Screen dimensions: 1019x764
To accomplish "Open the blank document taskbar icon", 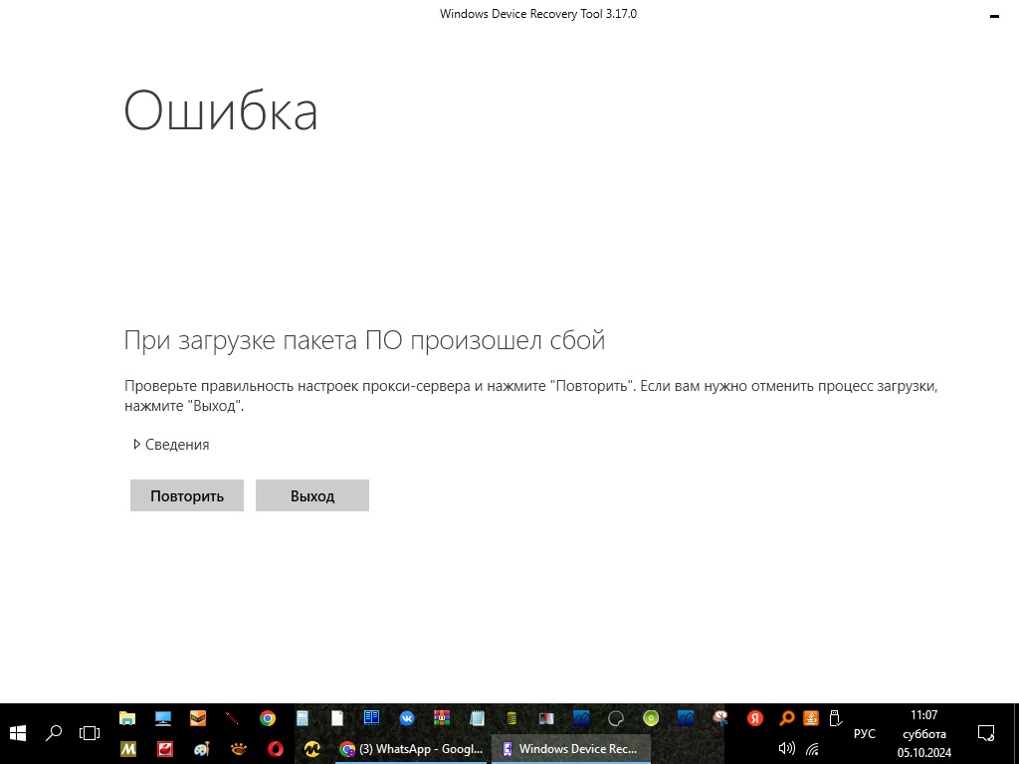I will pyautogui.click(x=336, y=718).
